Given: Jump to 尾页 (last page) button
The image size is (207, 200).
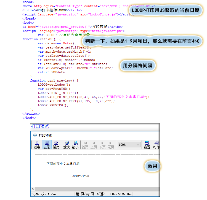Looking at the screenshot, I should click(111, 145).
